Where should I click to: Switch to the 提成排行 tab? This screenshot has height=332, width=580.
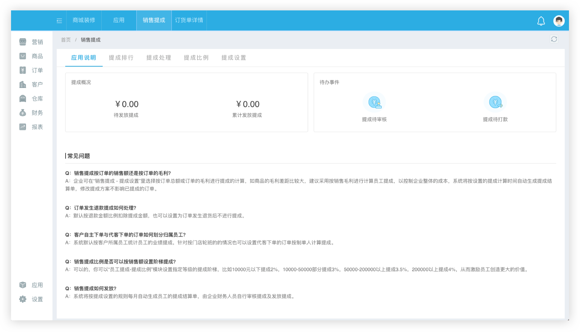[x=121, y=58]
